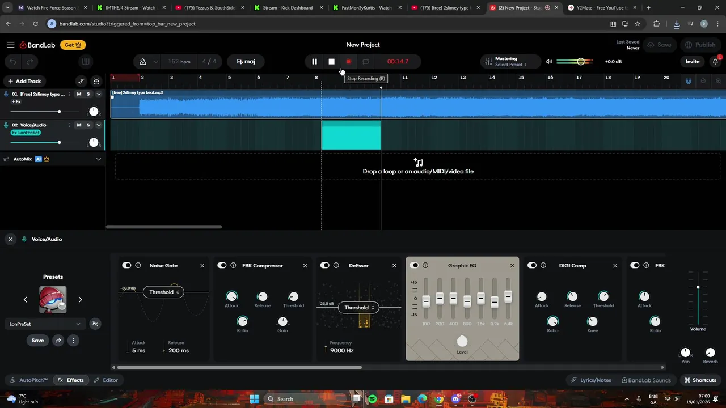Viewport: 726px width, 408px height.
Task: Remove the DIGI Comp effect
Action: coord(615,265)
